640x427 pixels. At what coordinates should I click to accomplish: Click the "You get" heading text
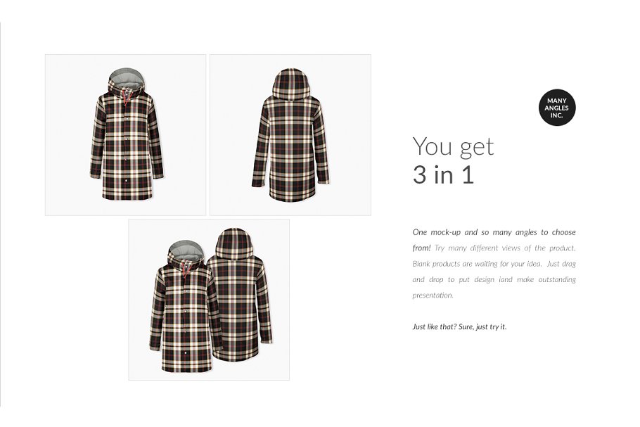coord(453,146)
